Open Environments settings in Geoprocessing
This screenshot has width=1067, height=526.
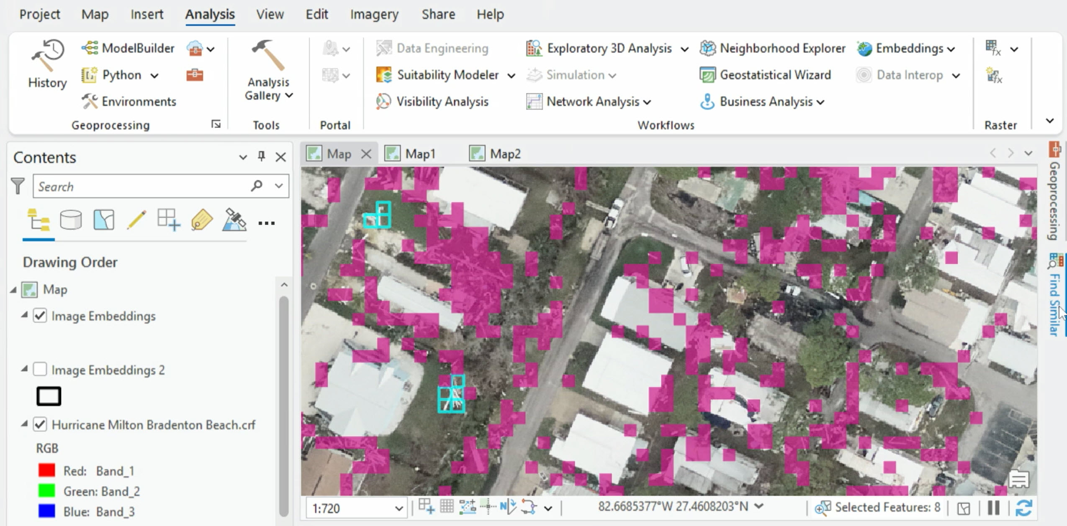[139, 101]
